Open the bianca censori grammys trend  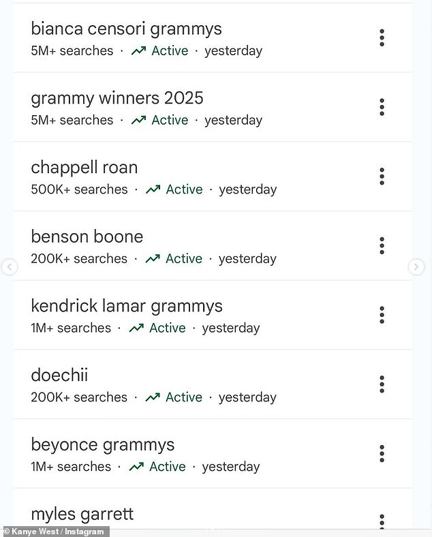coord(126,29)
